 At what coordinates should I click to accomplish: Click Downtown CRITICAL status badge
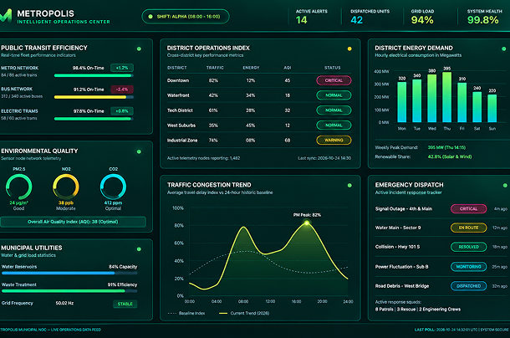[334, 80]
